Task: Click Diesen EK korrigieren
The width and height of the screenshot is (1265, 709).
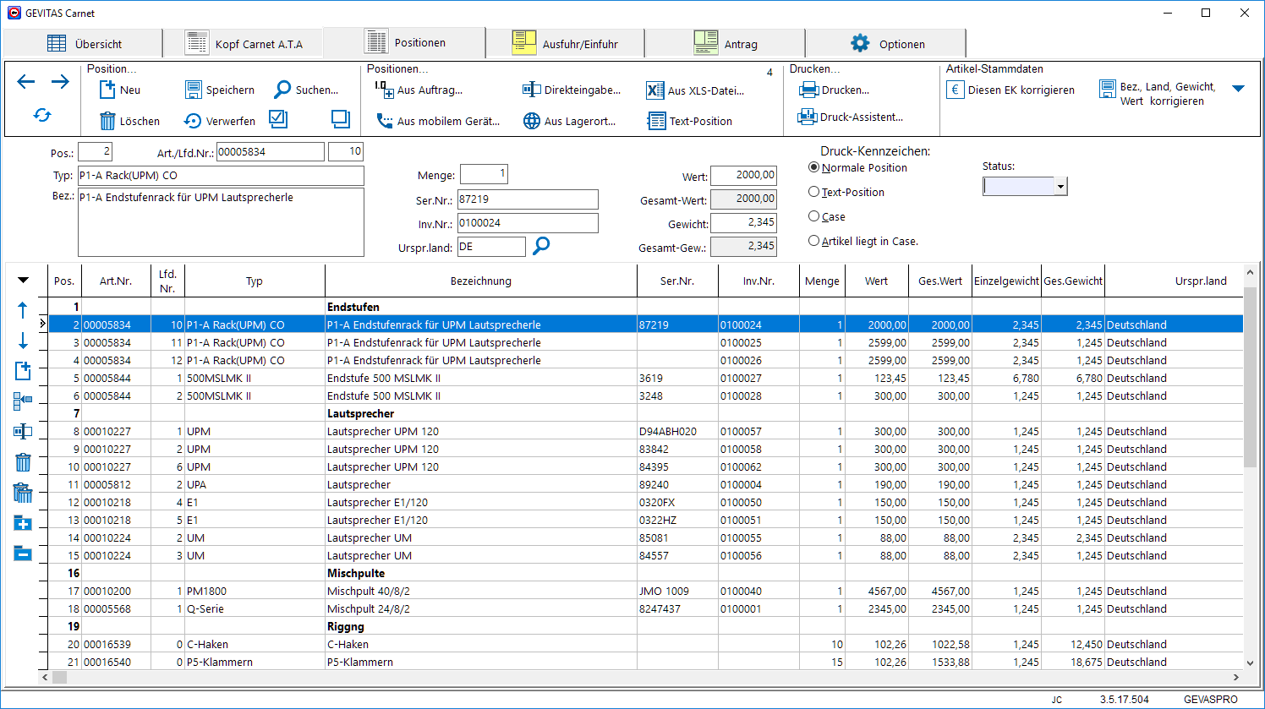Action: click(x=1010, y=90)
